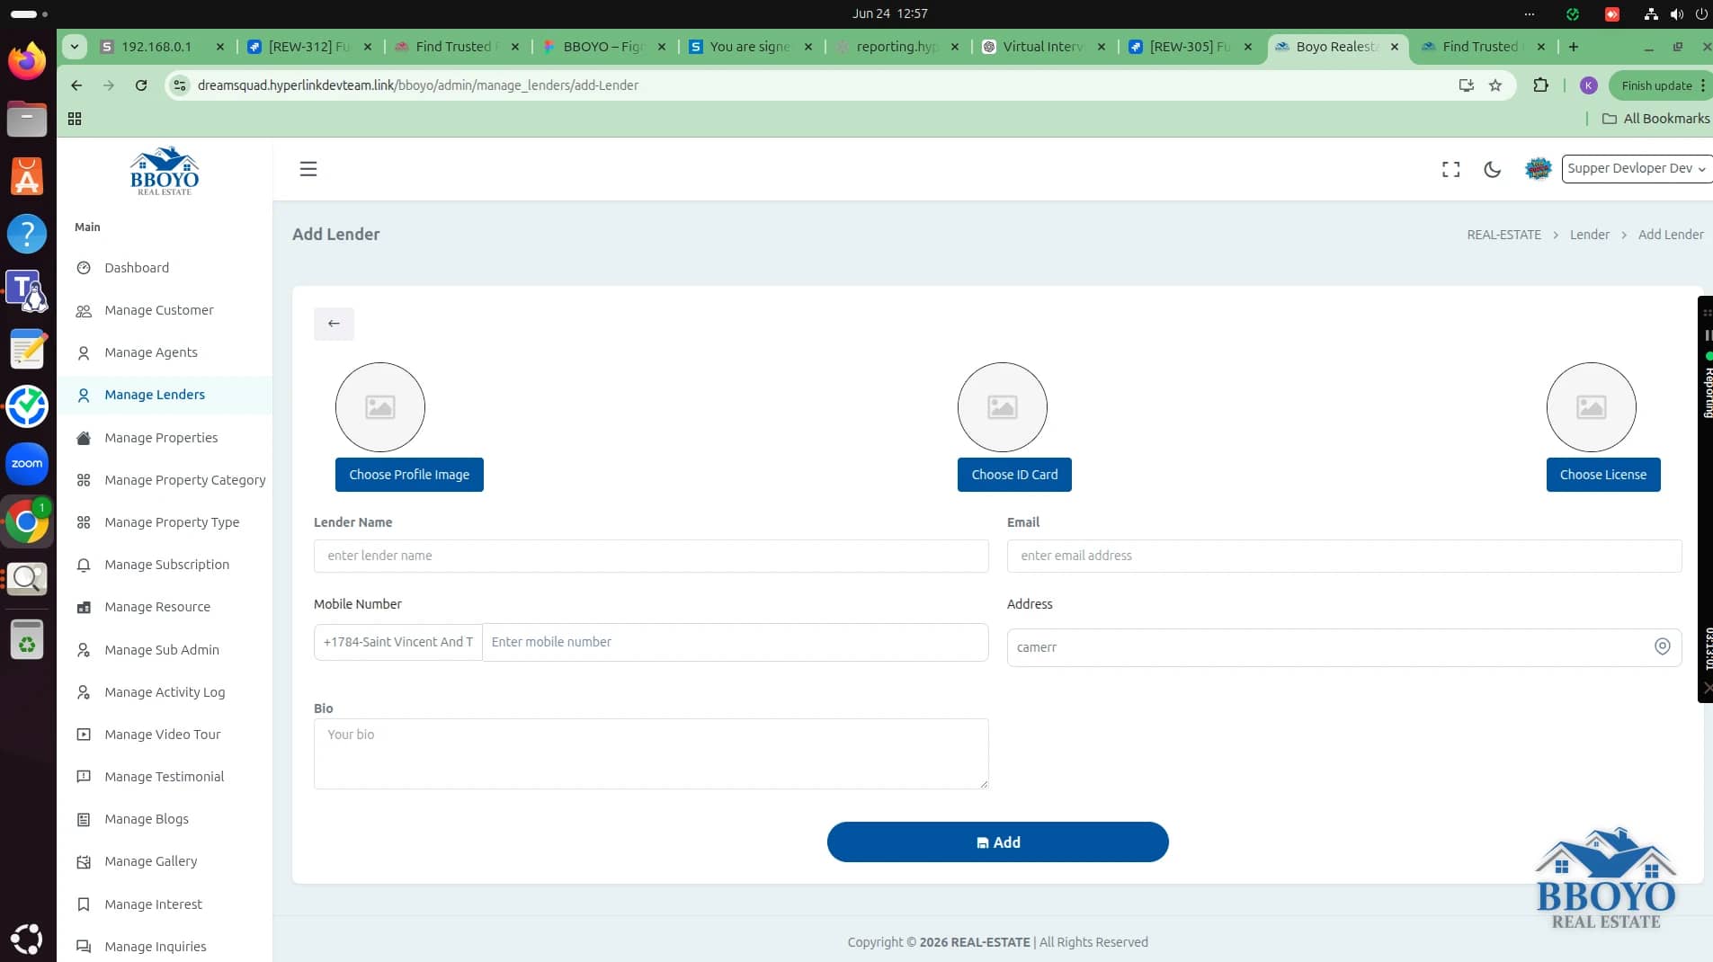Click the profile image placeholder circle
Viewport: 1713px width, 962px height.
[x=380, y=407]
